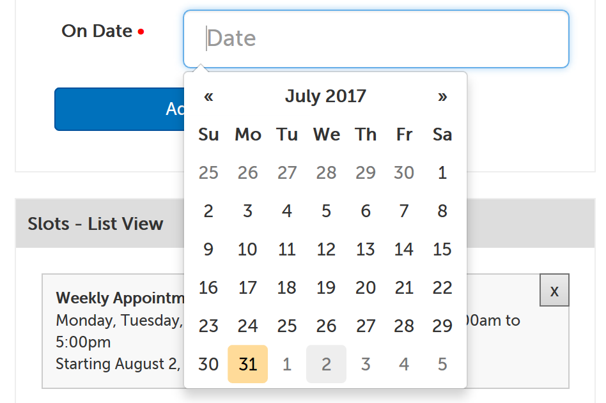Viewport: 606px width, 403px height.
Task: Click the On Date input field
Action: tap(376, 39)
